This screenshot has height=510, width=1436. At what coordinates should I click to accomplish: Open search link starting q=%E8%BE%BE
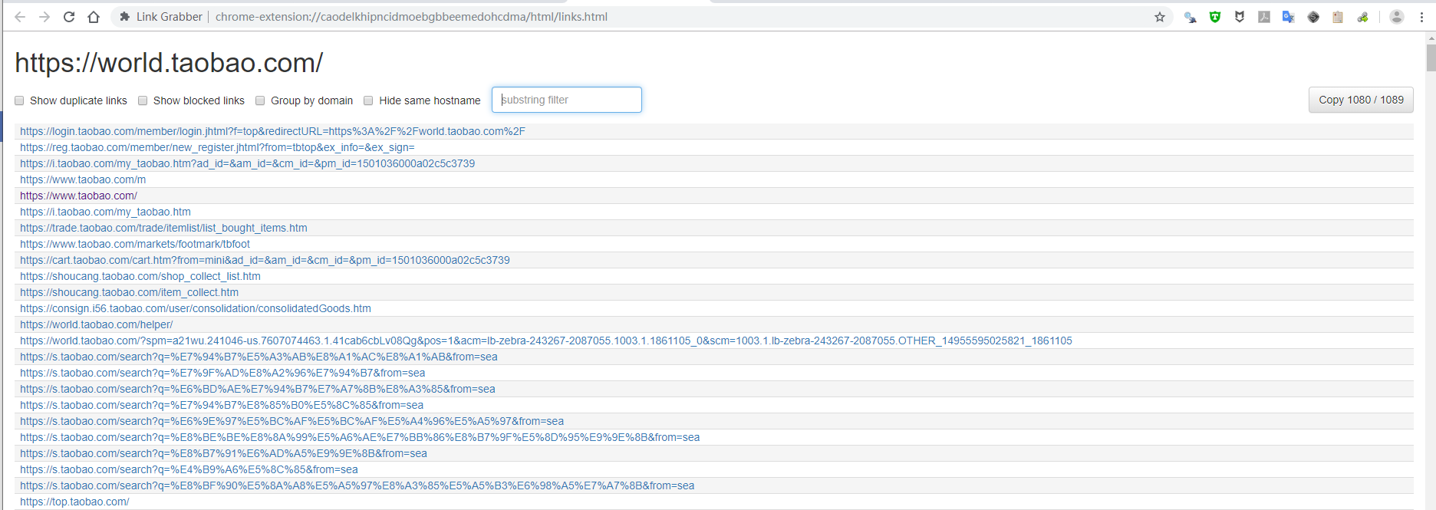tap(360, 437)
